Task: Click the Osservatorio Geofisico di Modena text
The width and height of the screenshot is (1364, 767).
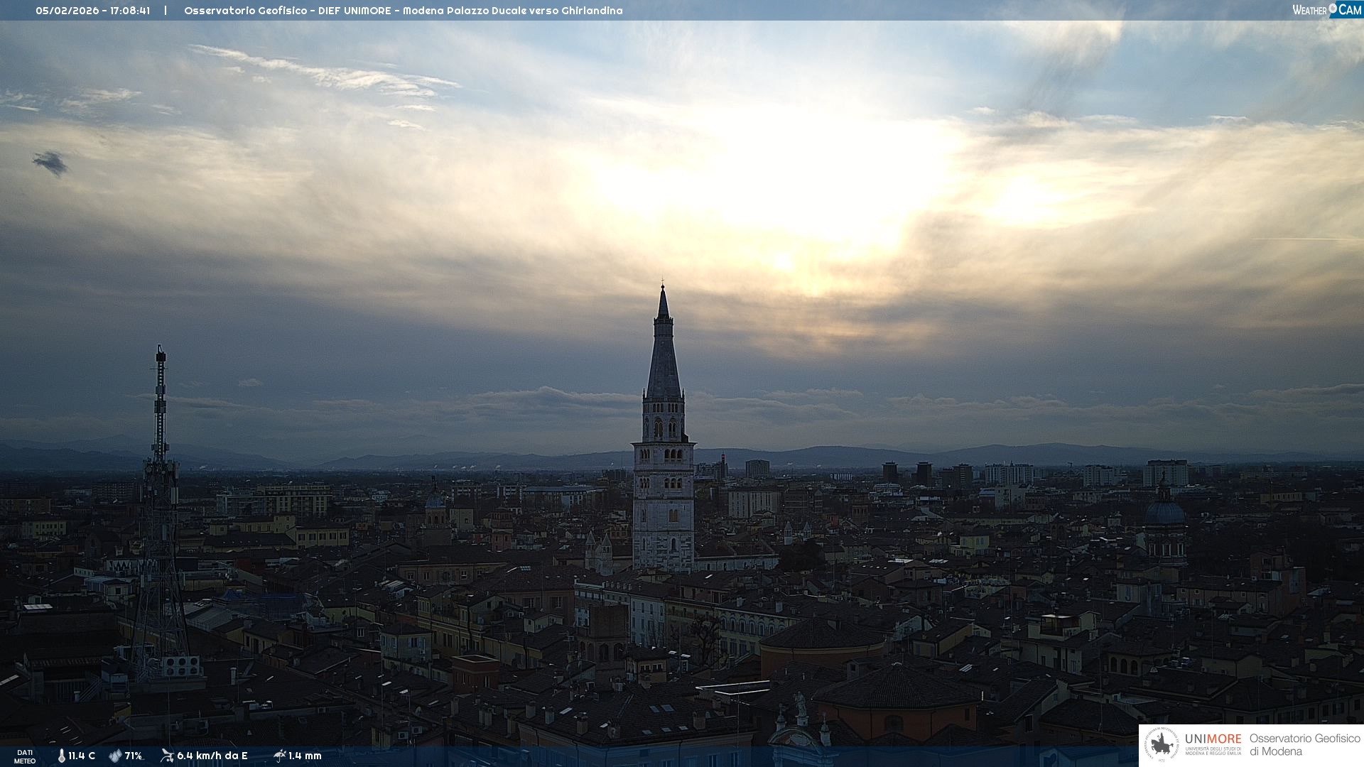Action: pyautogui.click(x=1304, y=744)
